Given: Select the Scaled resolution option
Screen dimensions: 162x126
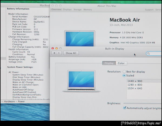Looking at the screenshot, I should [124, 75].
